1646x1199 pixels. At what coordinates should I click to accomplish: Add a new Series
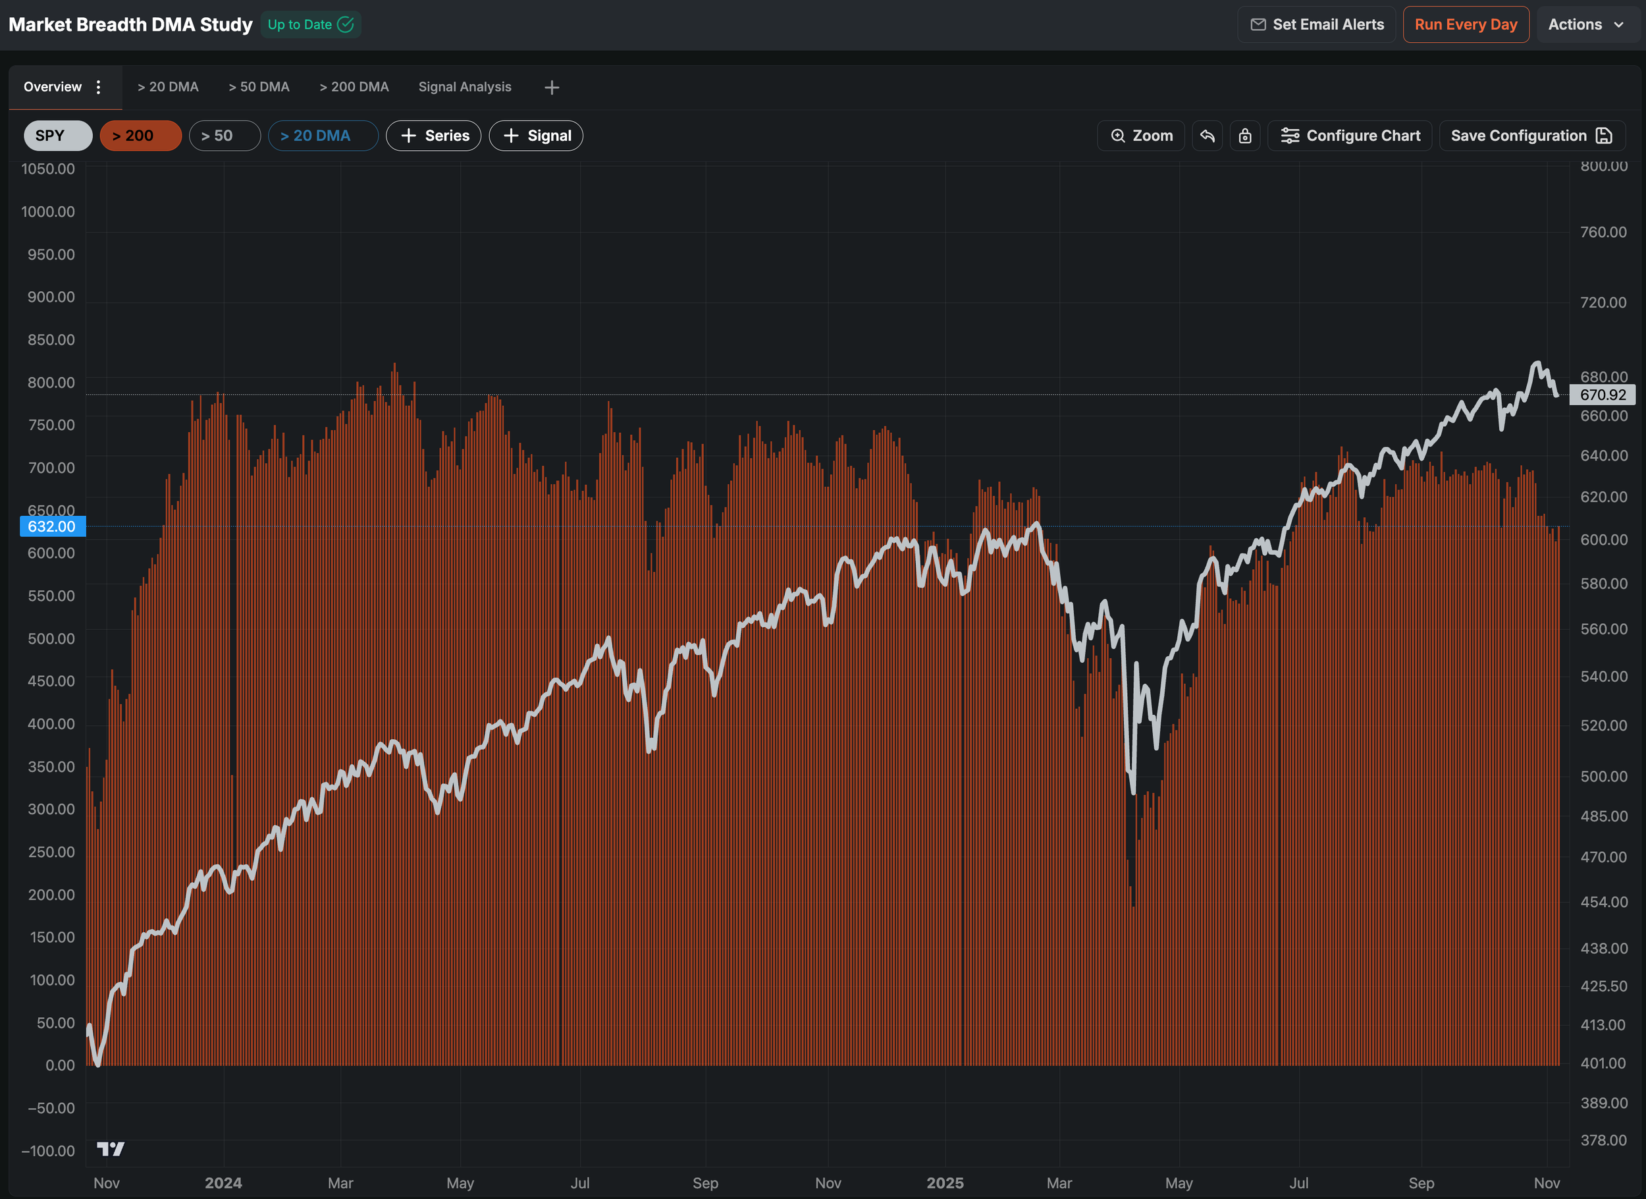point(433,136)
